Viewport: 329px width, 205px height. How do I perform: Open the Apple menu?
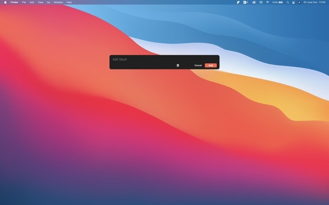5,3
